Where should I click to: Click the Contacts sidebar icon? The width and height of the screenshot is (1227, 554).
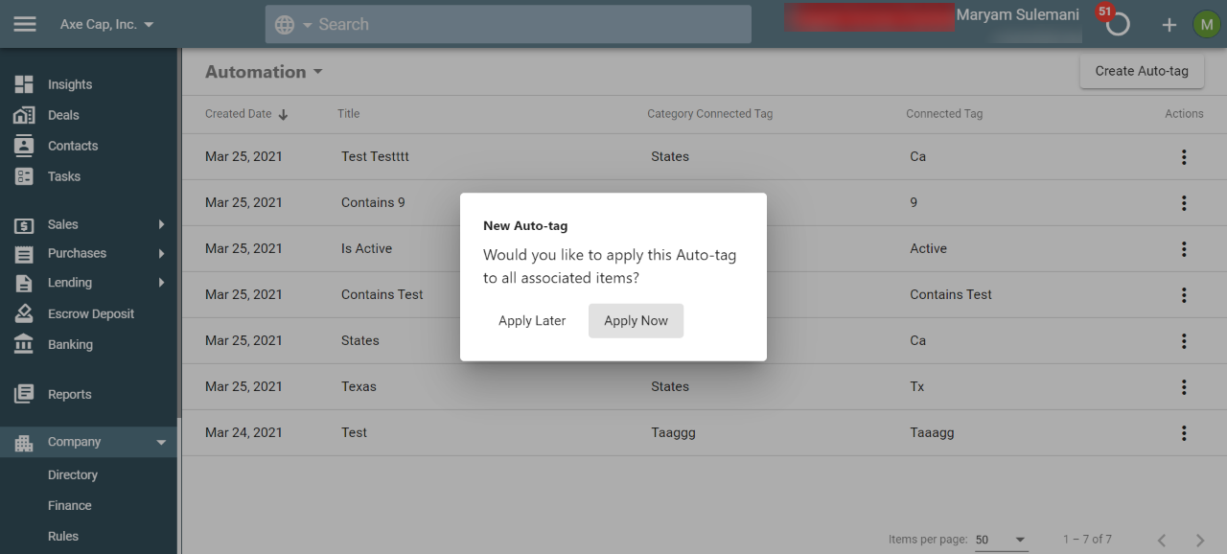pos(24,146)
